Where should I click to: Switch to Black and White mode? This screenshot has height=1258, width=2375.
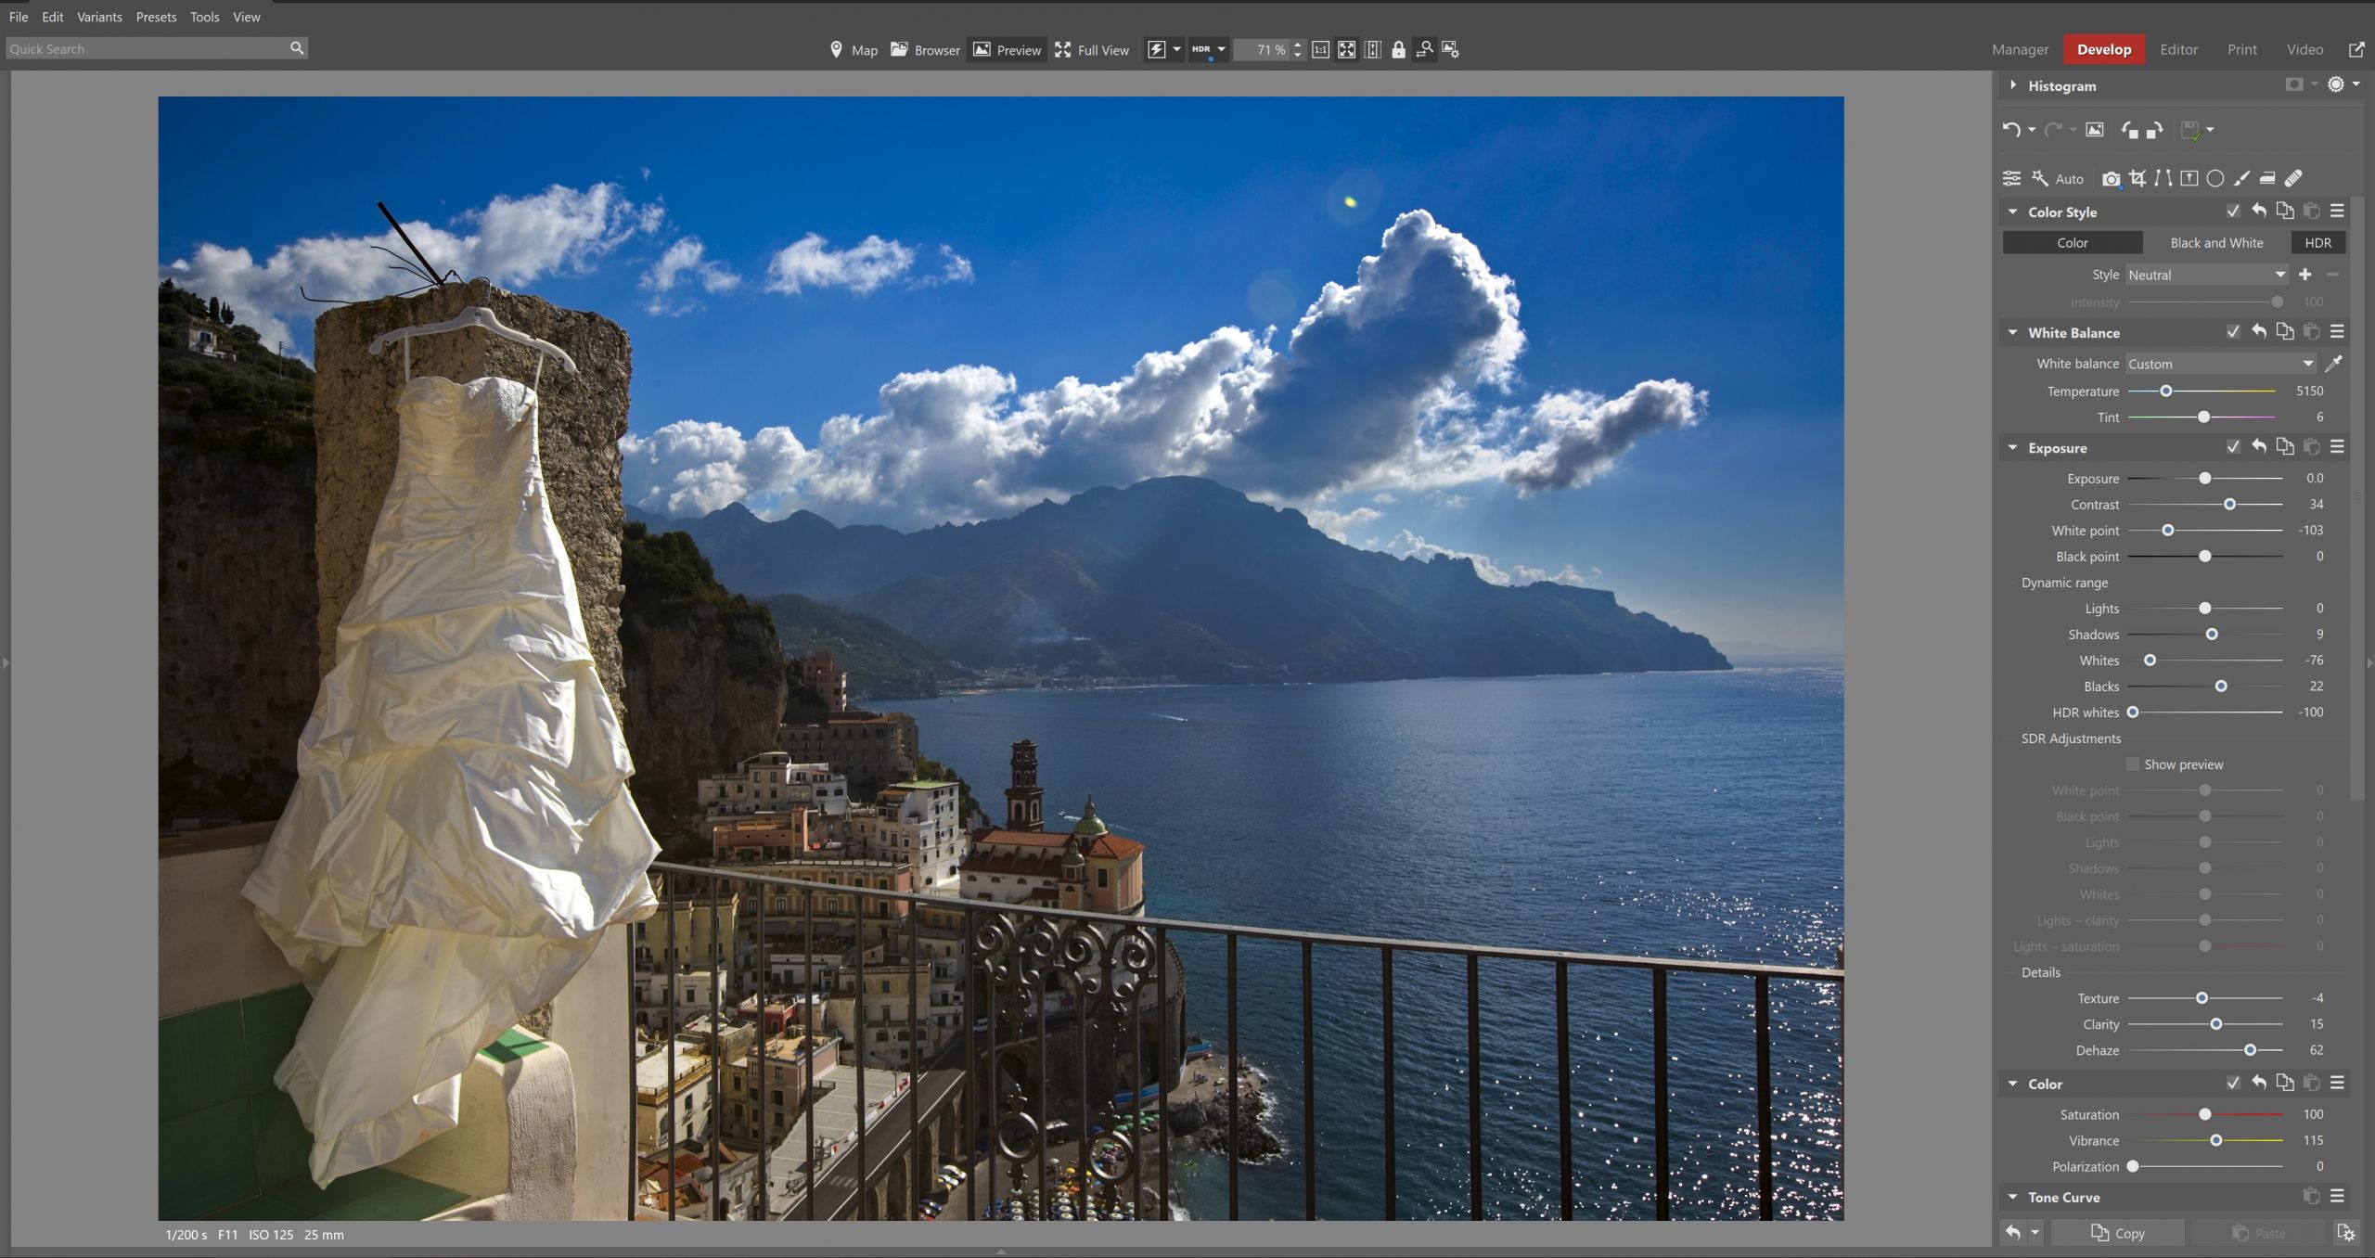[2217, 242]
